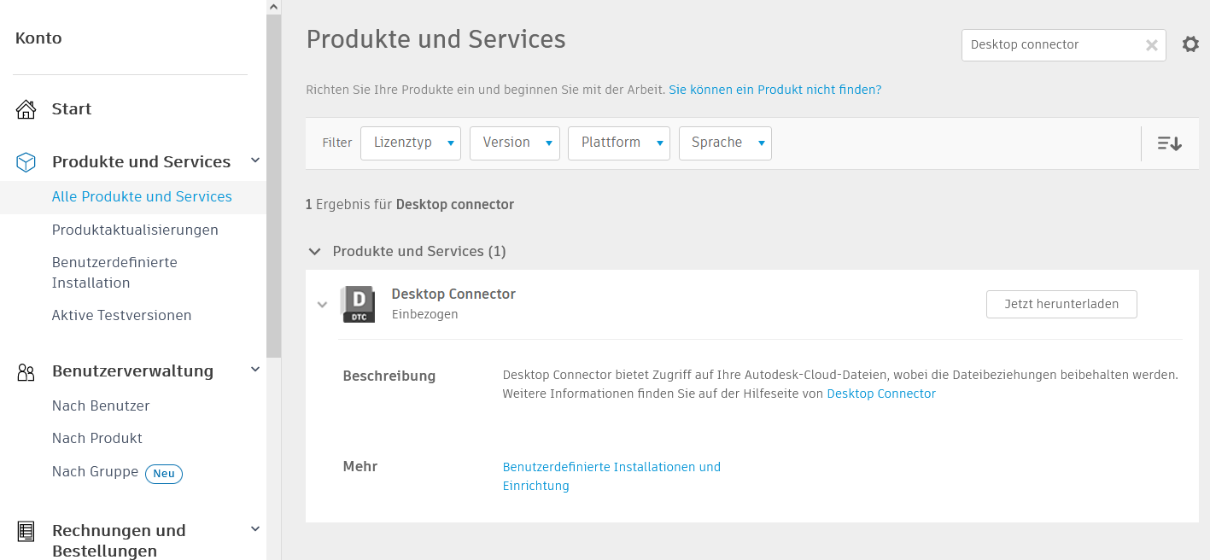Image resolution: width=1210 pixels, height=560 pixels.
Task: Click the Rechnungen und Bestellungen icon
Action: pos(26,531)
